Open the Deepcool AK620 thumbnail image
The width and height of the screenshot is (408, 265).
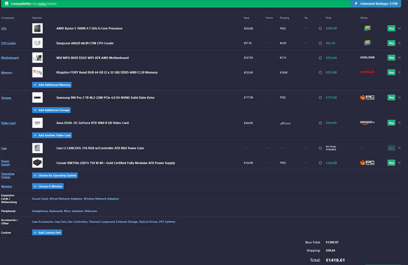click(x=37, y=43)
